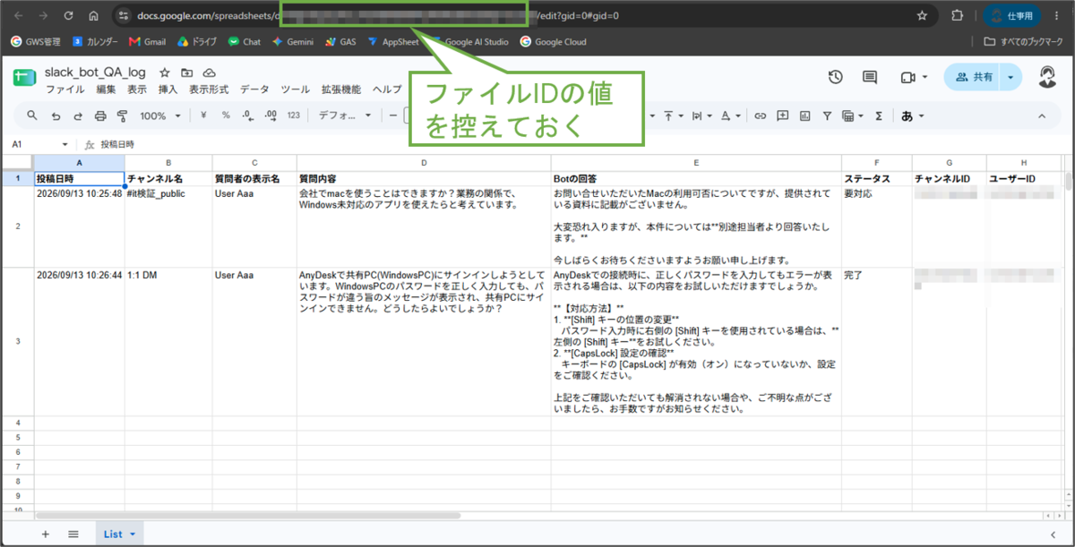Viewport: 1075px width, 547px height.
Task: Open the List sheet tab menu arrow
Action: 133,534
